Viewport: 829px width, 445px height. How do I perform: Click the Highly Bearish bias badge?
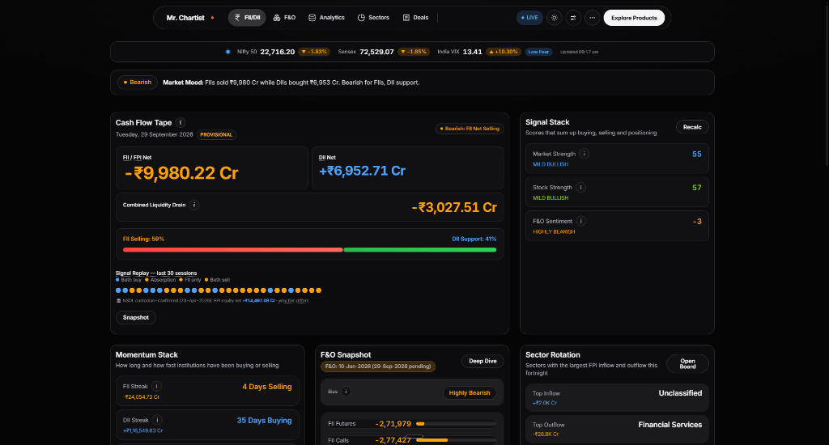click(470, 392)
